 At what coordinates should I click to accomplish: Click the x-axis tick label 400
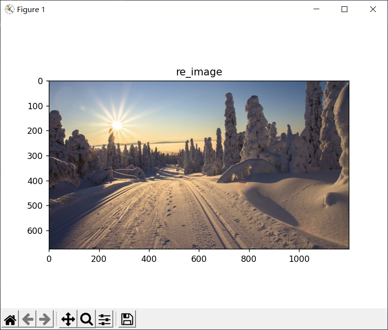149,259
